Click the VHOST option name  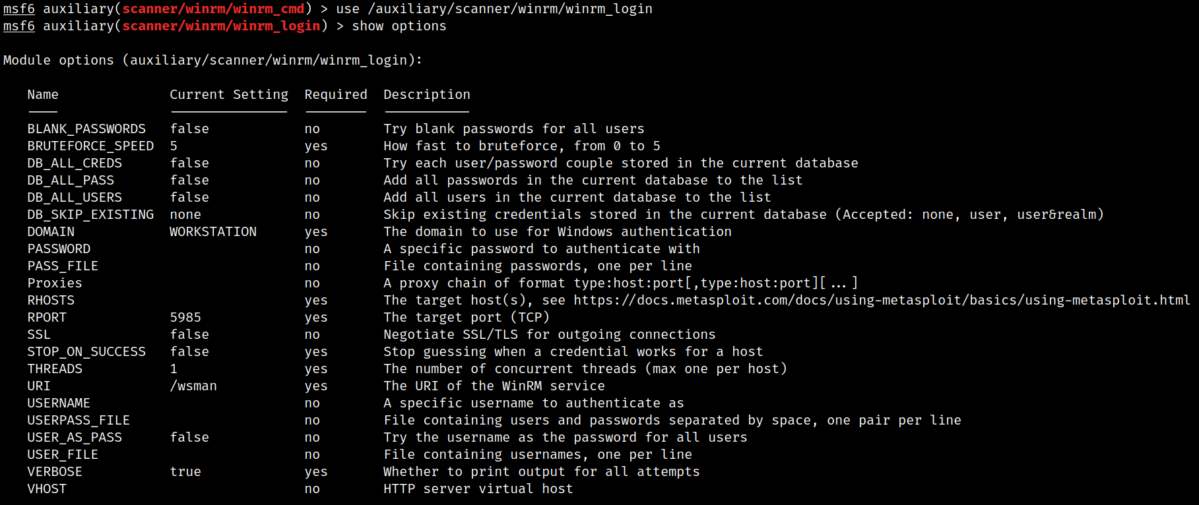pos(47,489)
